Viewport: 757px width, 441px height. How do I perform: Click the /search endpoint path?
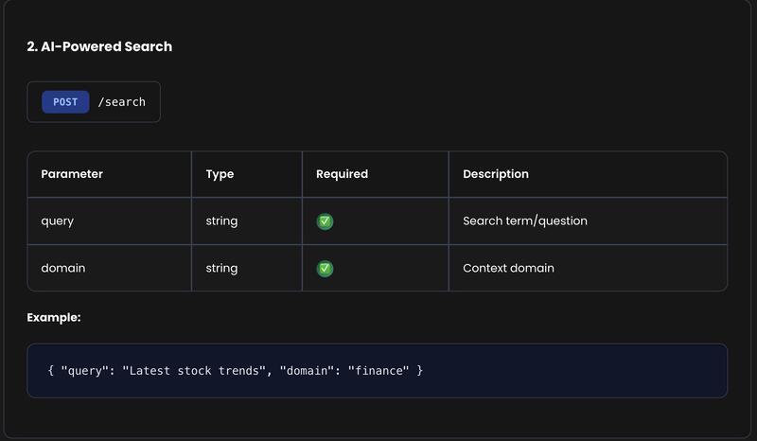(122, 102)
